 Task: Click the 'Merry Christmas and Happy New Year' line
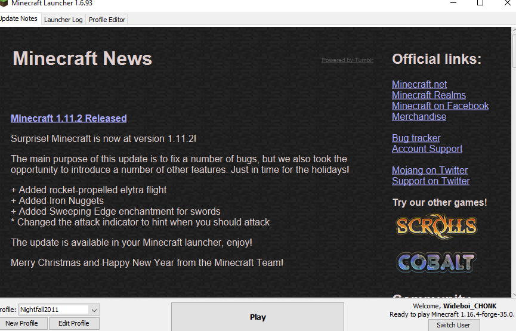click(x=147, y=262)
